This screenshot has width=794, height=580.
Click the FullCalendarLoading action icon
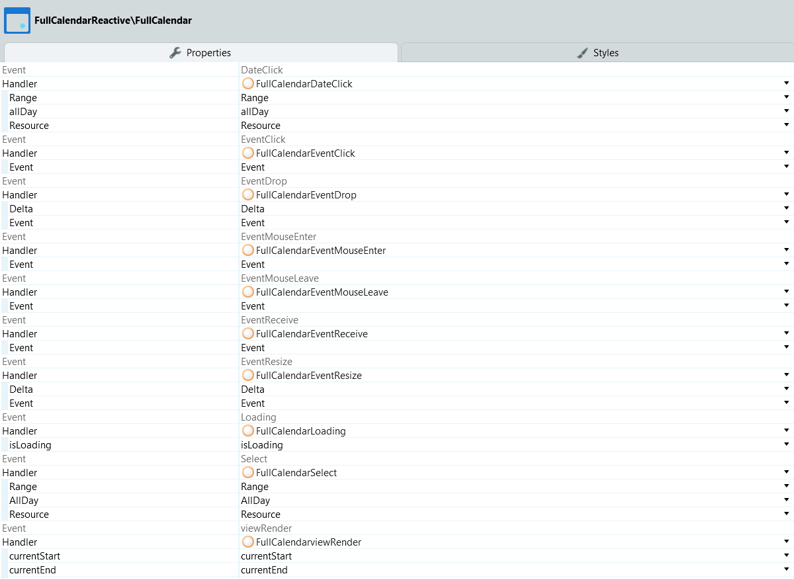point(248,431)
